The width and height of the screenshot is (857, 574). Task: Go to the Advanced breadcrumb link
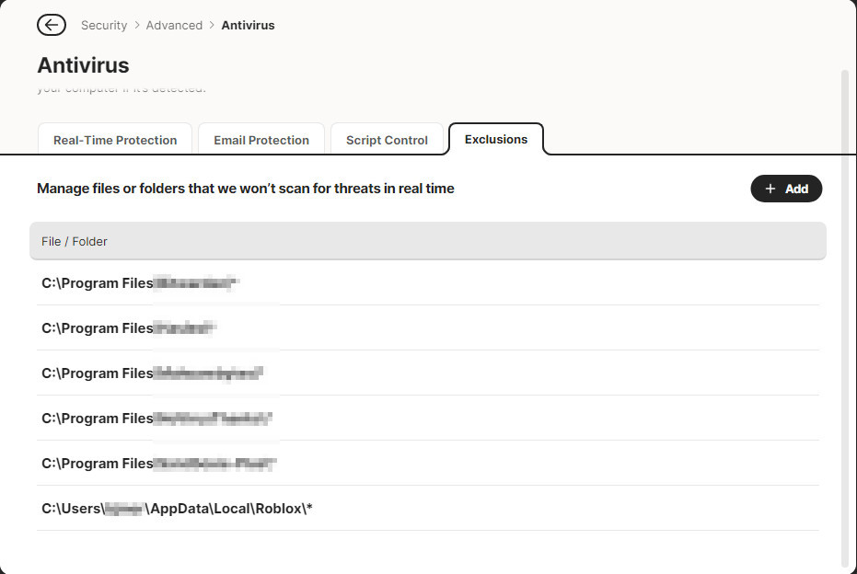click(174, 25)
